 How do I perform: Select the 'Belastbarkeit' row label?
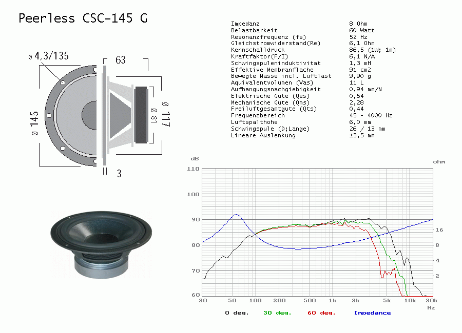point(254,30)
